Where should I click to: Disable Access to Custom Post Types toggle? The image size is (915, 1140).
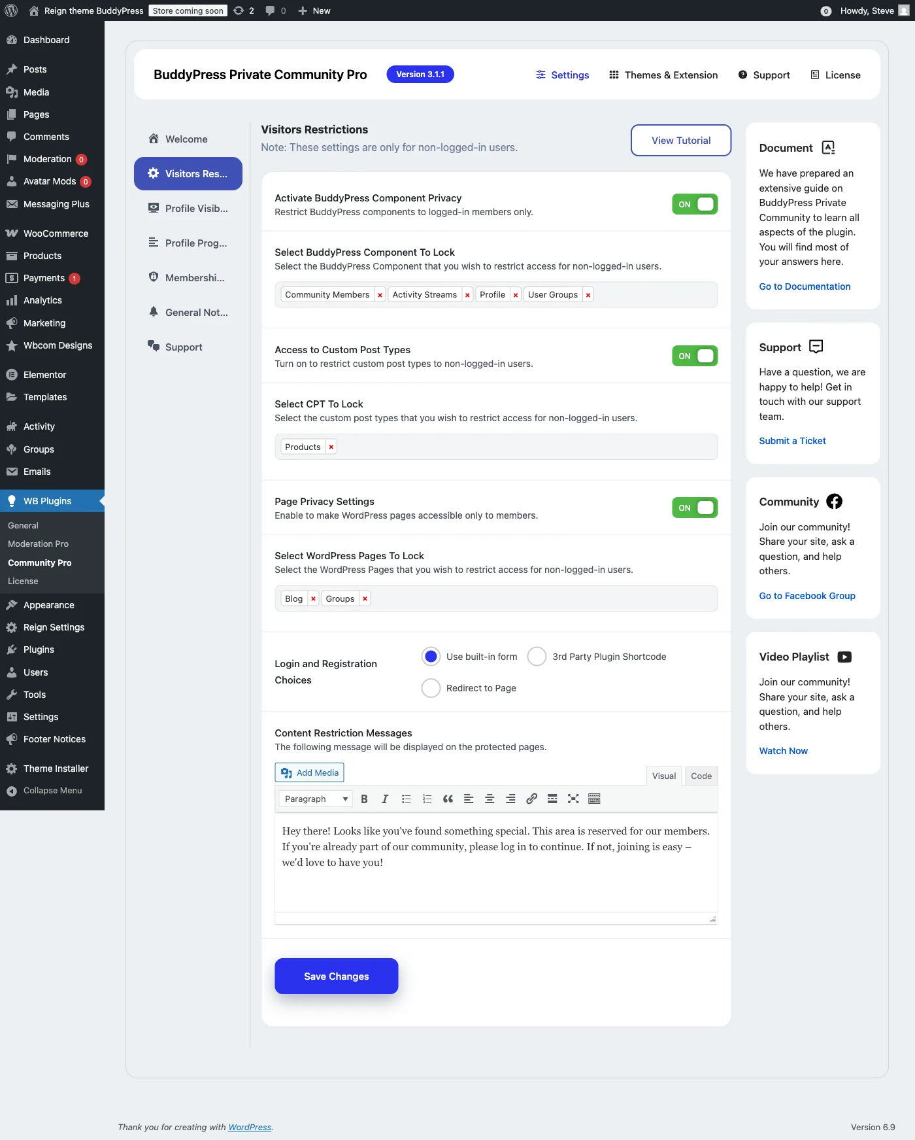coord(695,356)
